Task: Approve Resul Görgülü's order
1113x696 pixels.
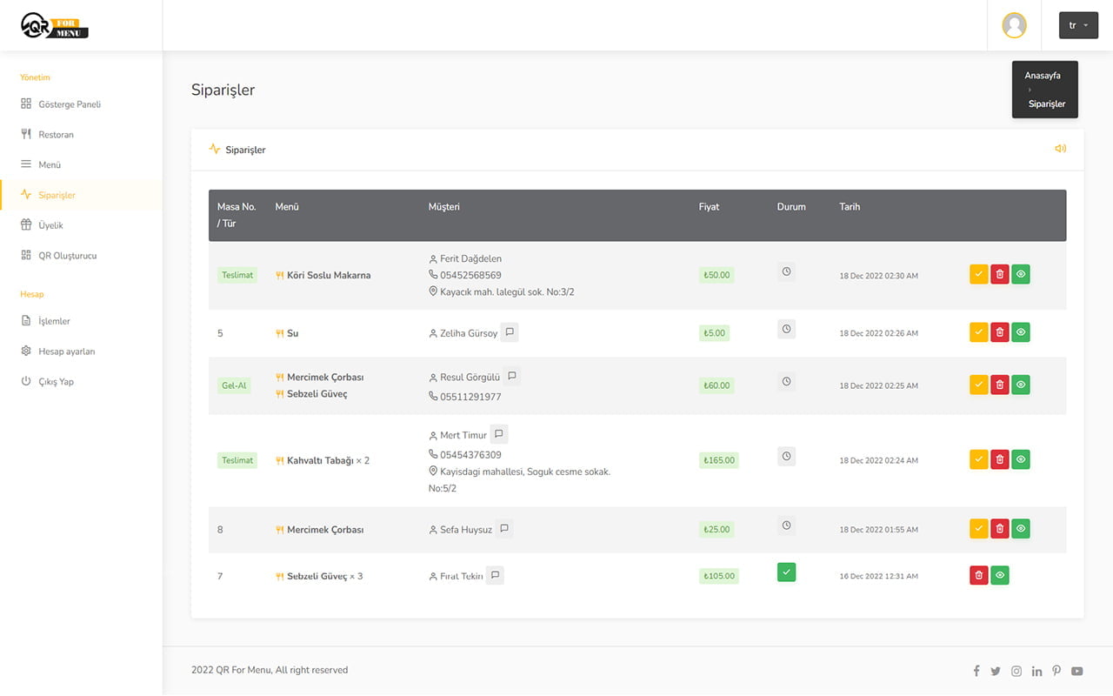Action: coord(979,385)
